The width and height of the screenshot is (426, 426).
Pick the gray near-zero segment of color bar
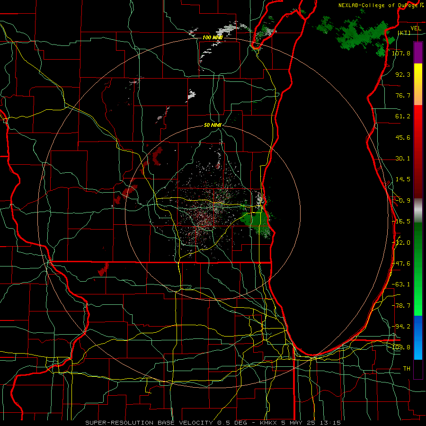click(x=418, y=211)
